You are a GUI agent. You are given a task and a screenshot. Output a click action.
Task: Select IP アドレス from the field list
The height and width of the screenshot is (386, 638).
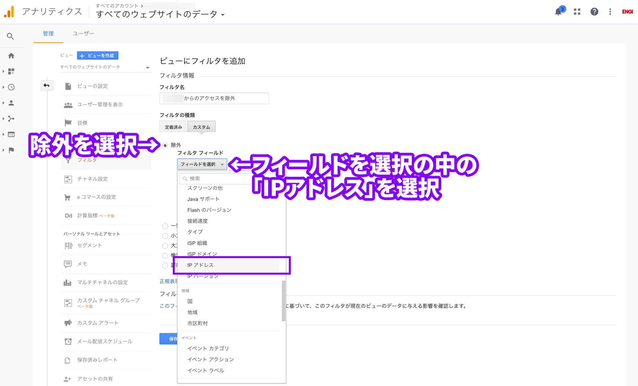pos(200,265)
